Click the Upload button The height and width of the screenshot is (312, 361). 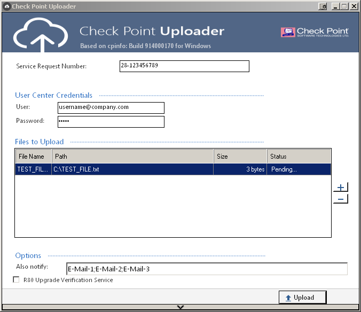click(x=302, y=298)
